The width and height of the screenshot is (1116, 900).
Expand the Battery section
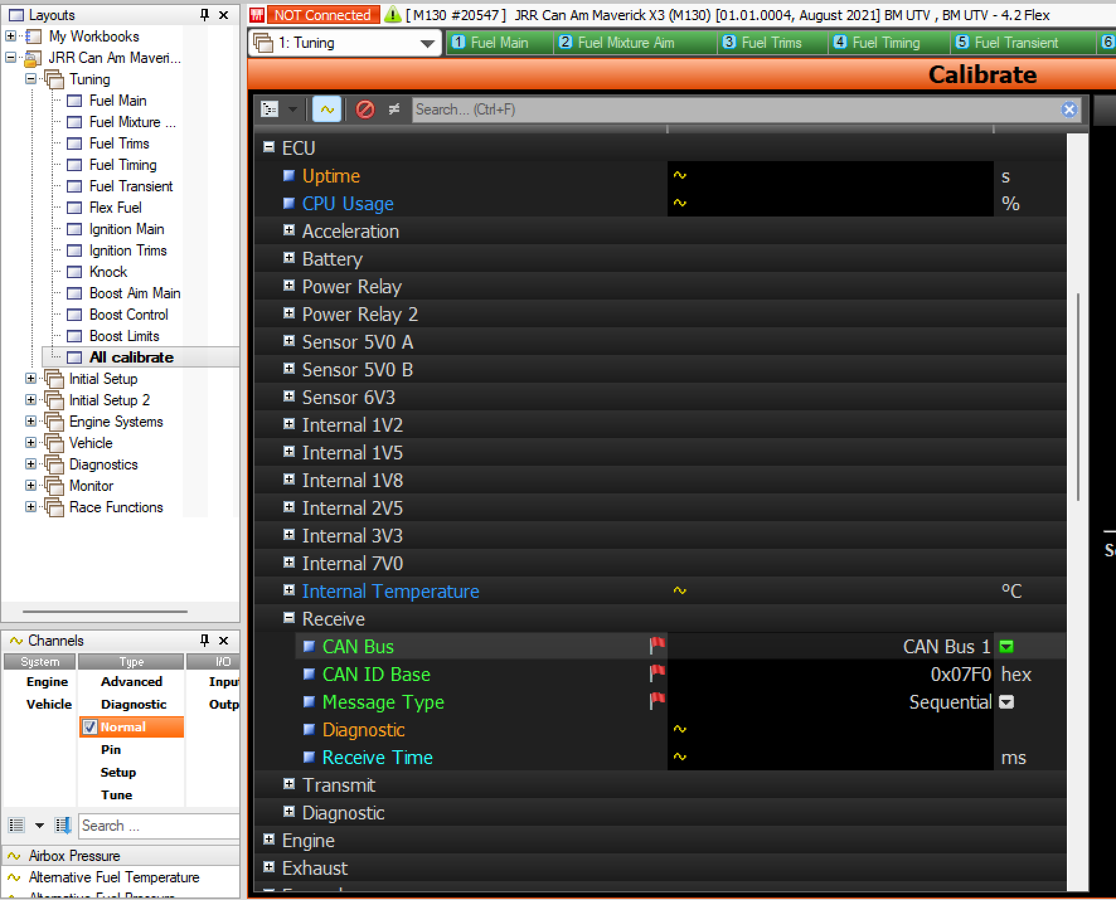(x=289, y=257)
